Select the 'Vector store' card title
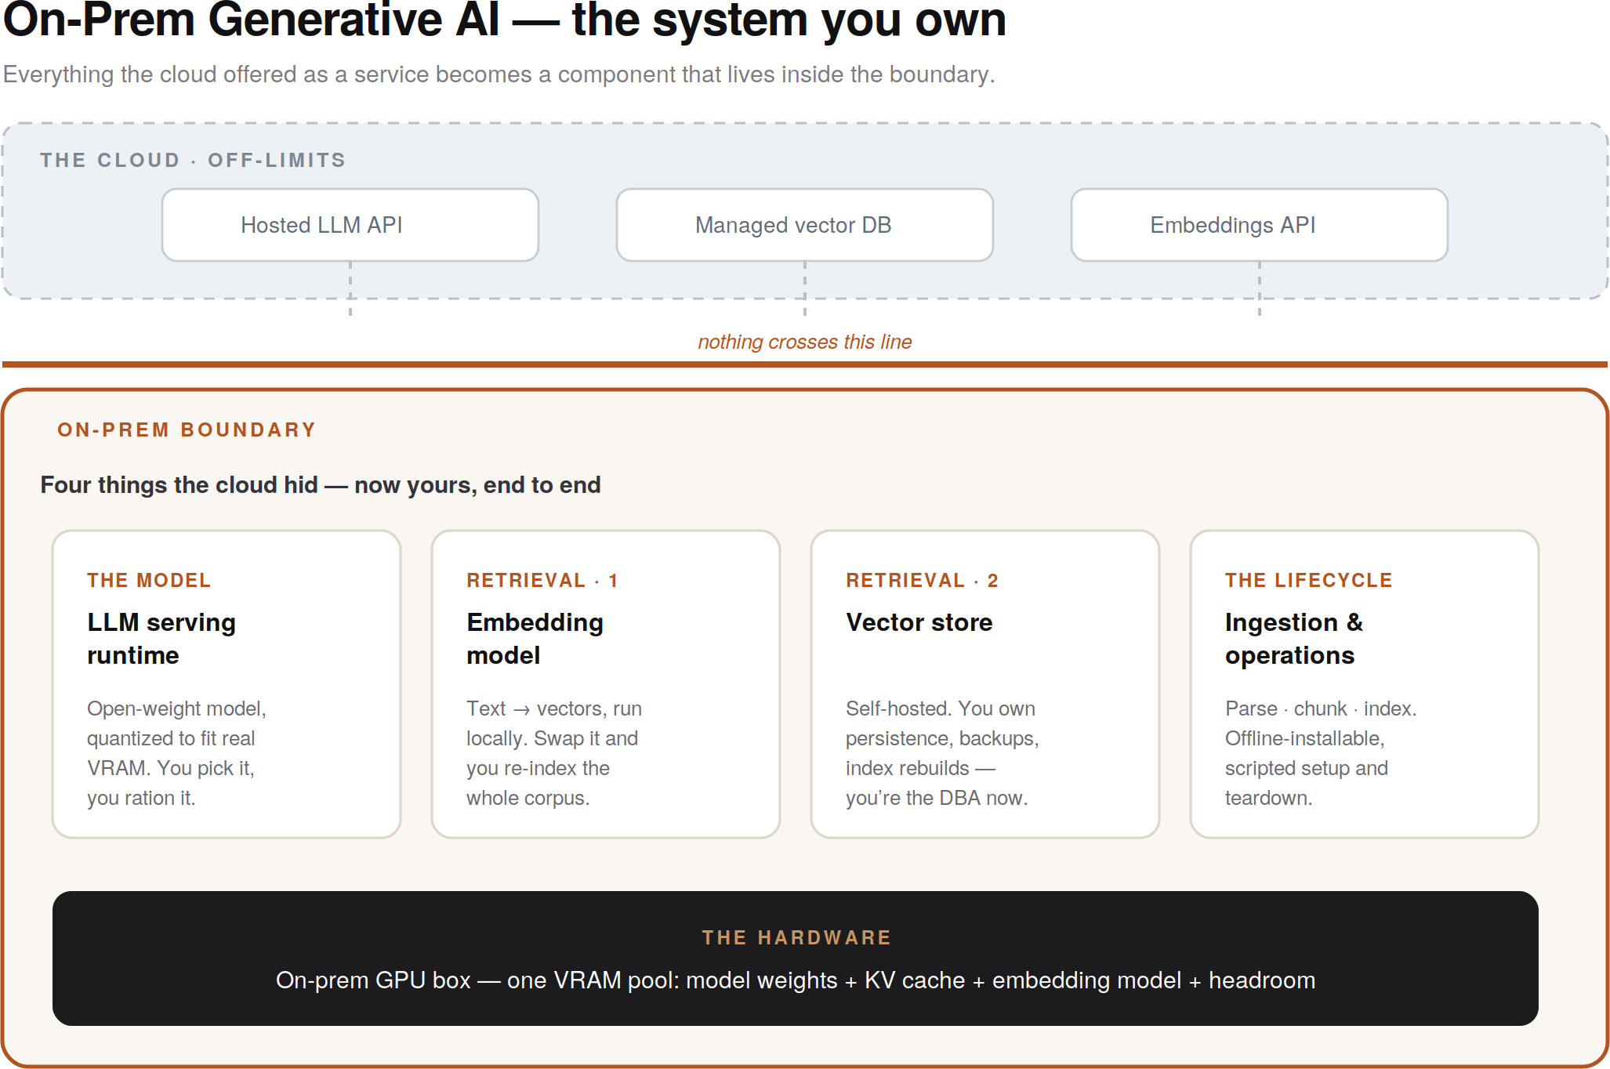Viewport: 1610px width, 1069px height. pyautogui.click(x=919, y=622)
